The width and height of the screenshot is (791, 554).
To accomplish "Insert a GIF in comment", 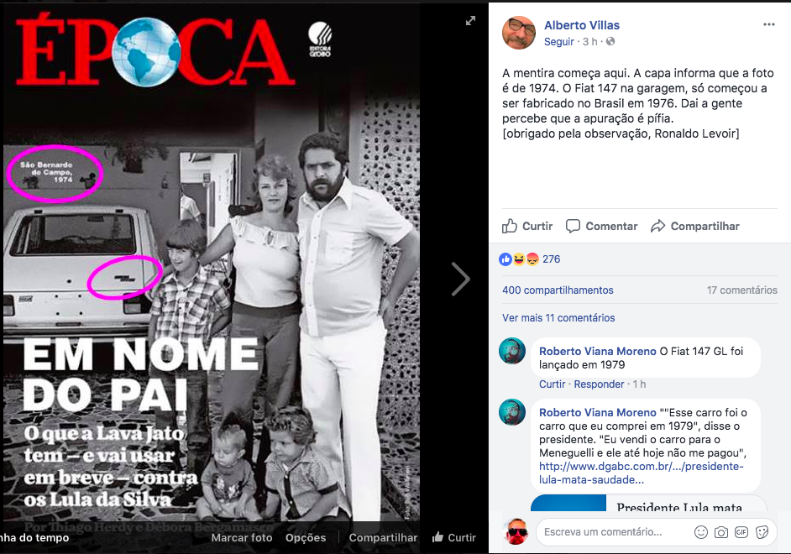I will click(741, 532).
